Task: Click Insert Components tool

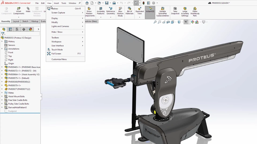Action: 19,11
